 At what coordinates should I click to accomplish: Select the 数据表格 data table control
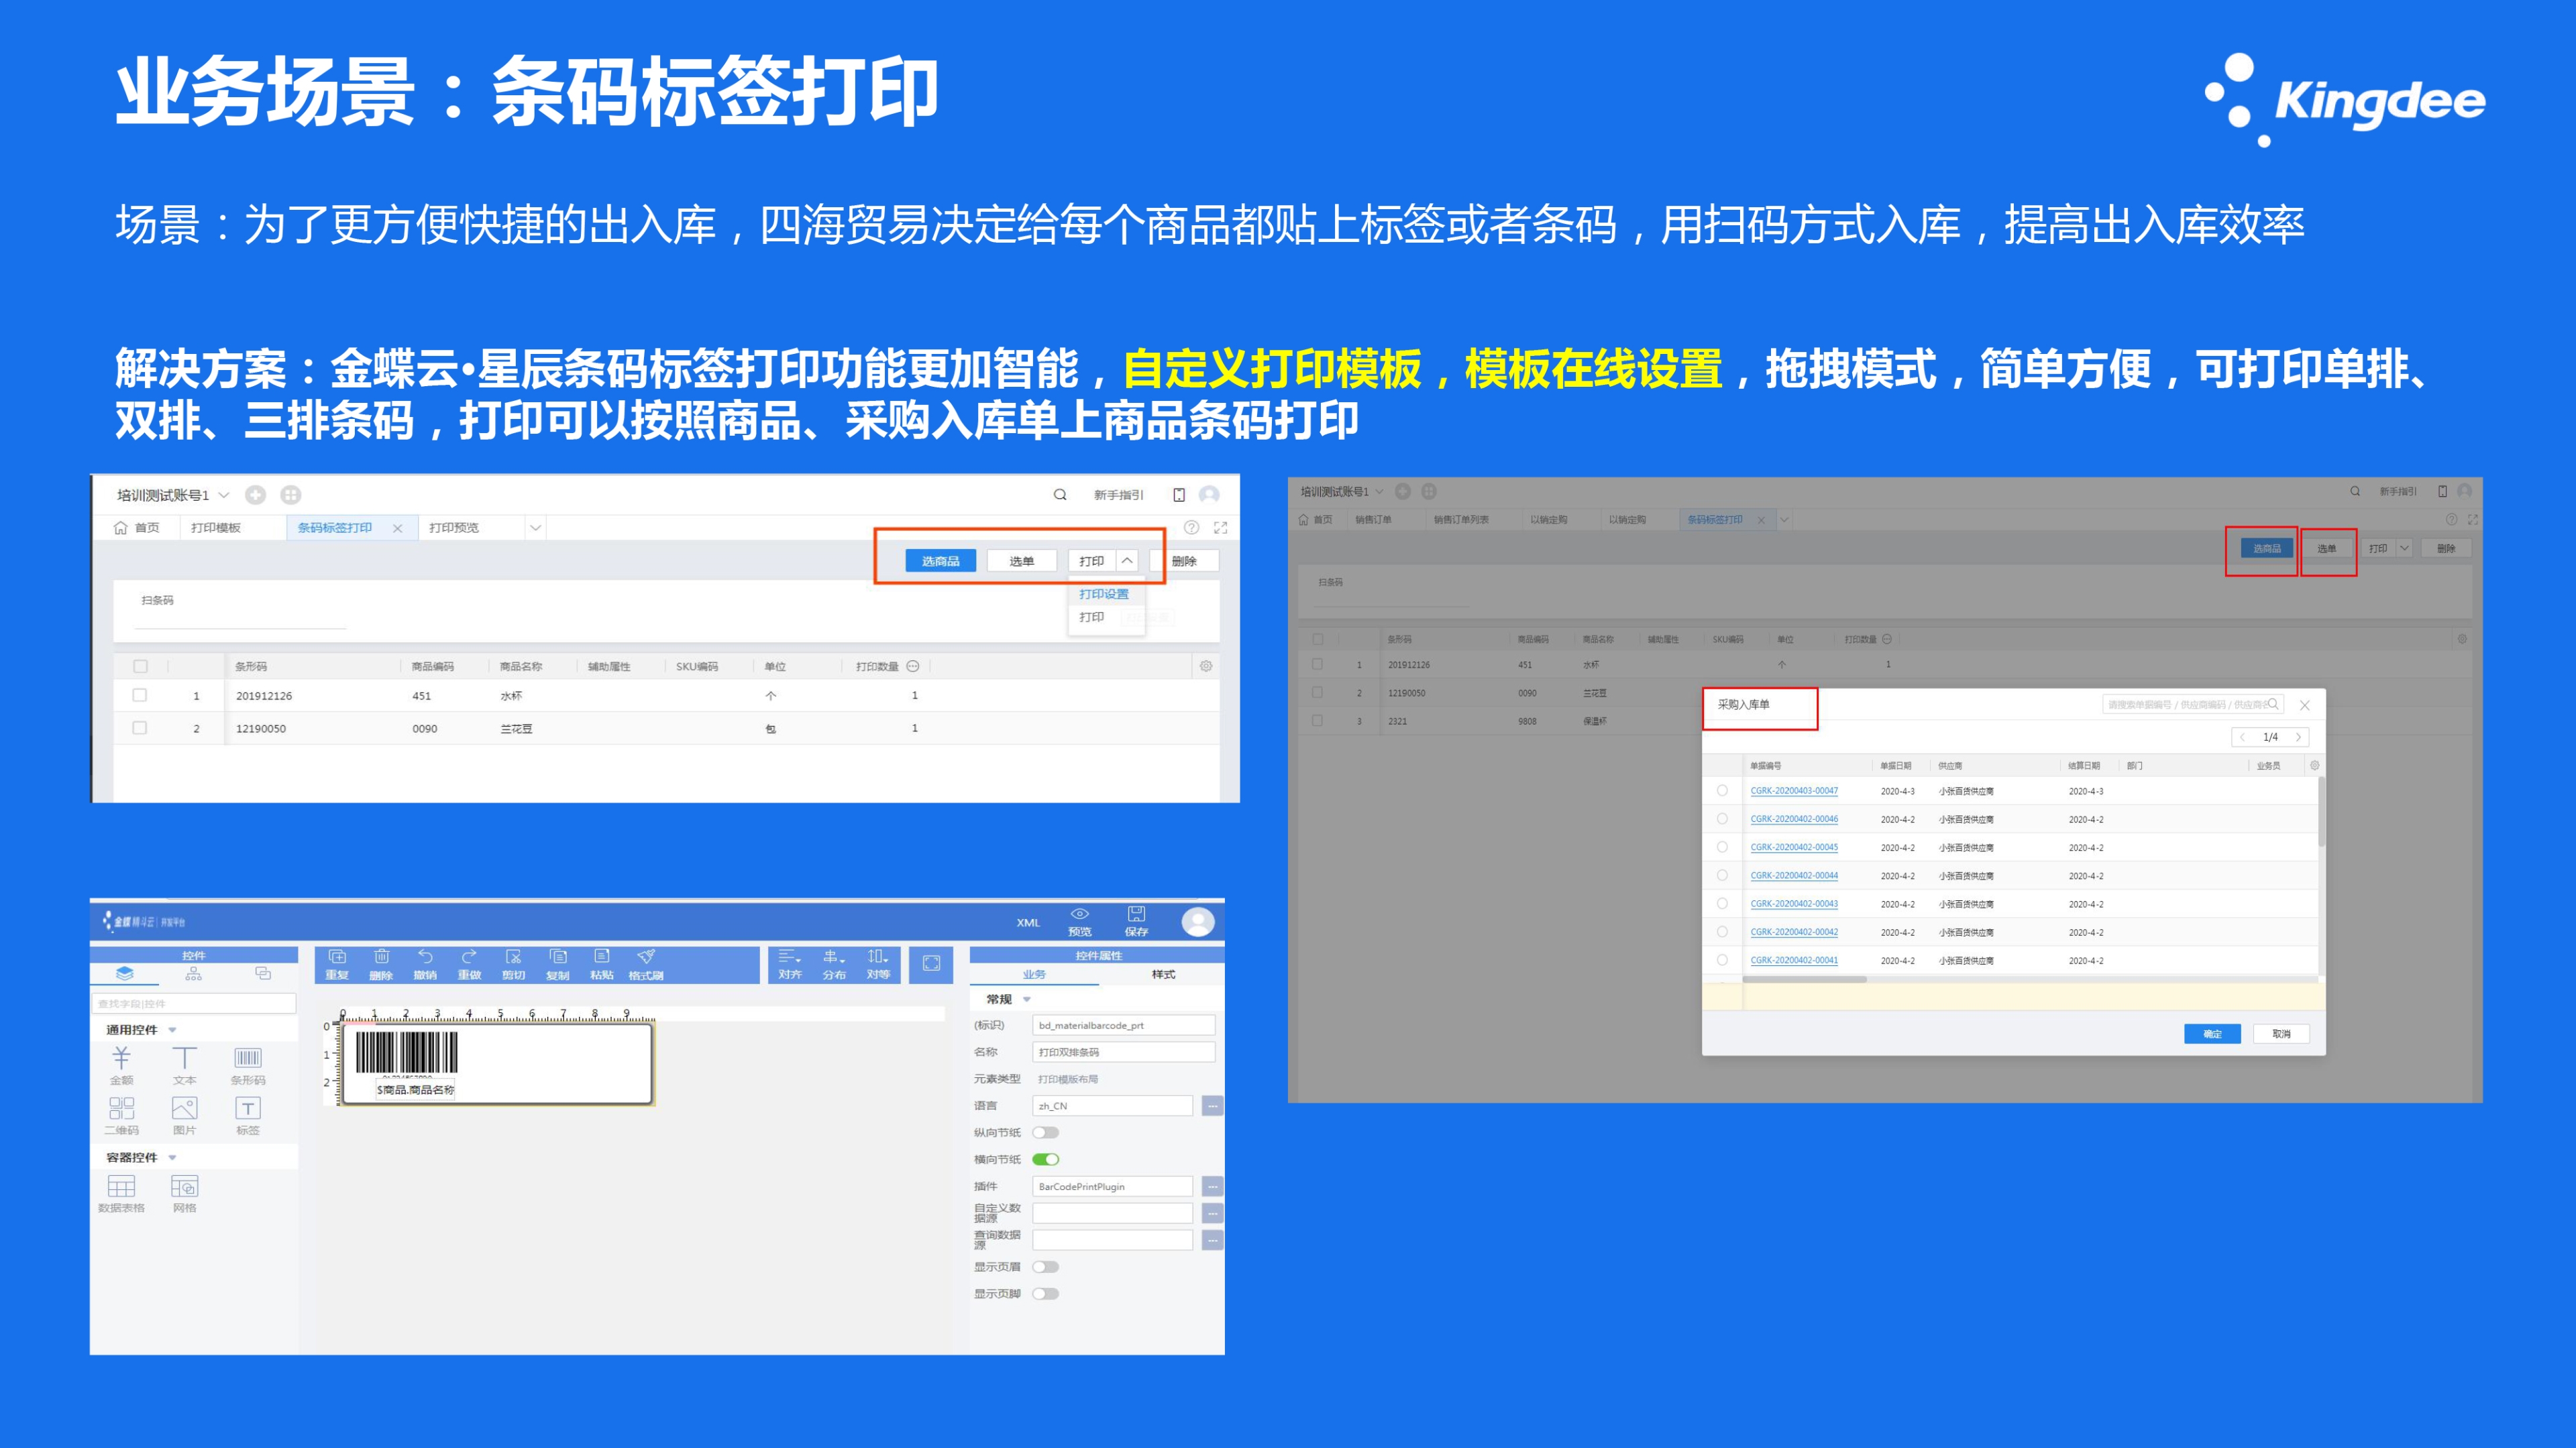[x=121, y=1186]
